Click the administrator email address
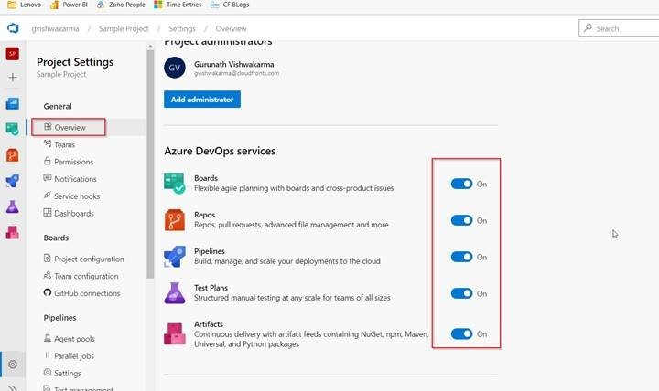 (x=237, y=73)
